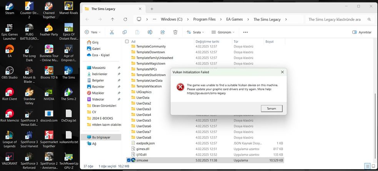Select PUBG BATTLEGROUNDS desktop icon
This screenshot has height=171, width=378.
point(29,31)
